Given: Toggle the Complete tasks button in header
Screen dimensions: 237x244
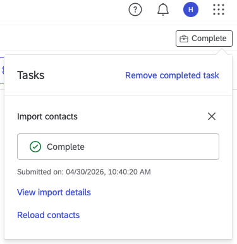Looking at the screenshot, I should 204,39.
